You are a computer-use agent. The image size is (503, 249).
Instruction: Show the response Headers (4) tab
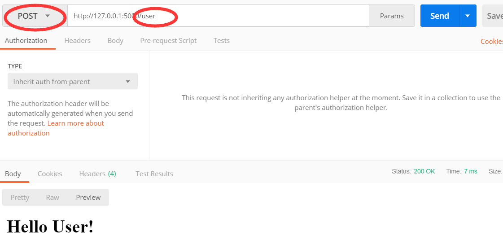pyautogui.click(x=97, y=174)
